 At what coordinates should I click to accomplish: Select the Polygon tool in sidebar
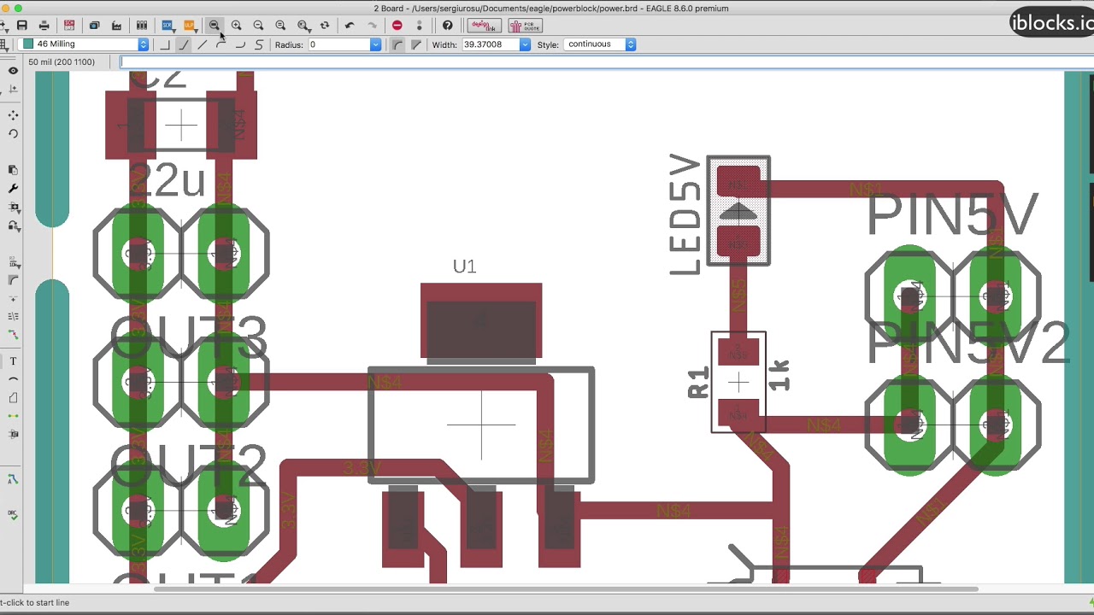tap(13, 398)
